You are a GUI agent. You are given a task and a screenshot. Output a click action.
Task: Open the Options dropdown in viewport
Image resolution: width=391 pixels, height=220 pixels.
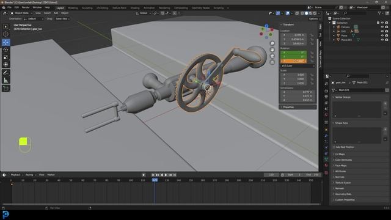pyautogui.click(x=314, y=19)
